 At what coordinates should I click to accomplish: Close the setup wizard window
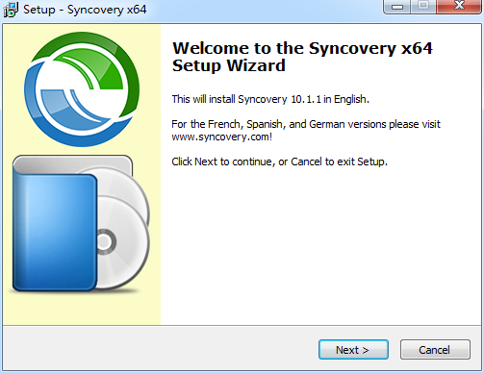(x=459, y=7)
